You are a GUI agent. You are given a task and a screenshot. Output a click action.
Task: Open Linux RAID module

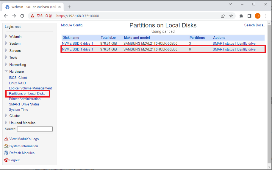(x=17, y=83)
